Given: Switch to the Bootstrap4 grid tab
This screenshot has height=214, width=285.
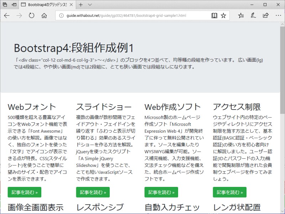Looking at the screenshot, I should pos(46,5).
